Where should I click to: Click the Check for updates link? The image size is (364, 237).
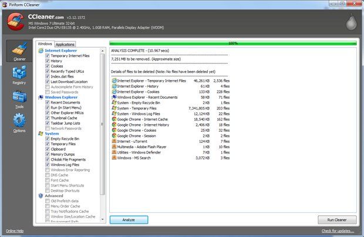click(338, 231)
